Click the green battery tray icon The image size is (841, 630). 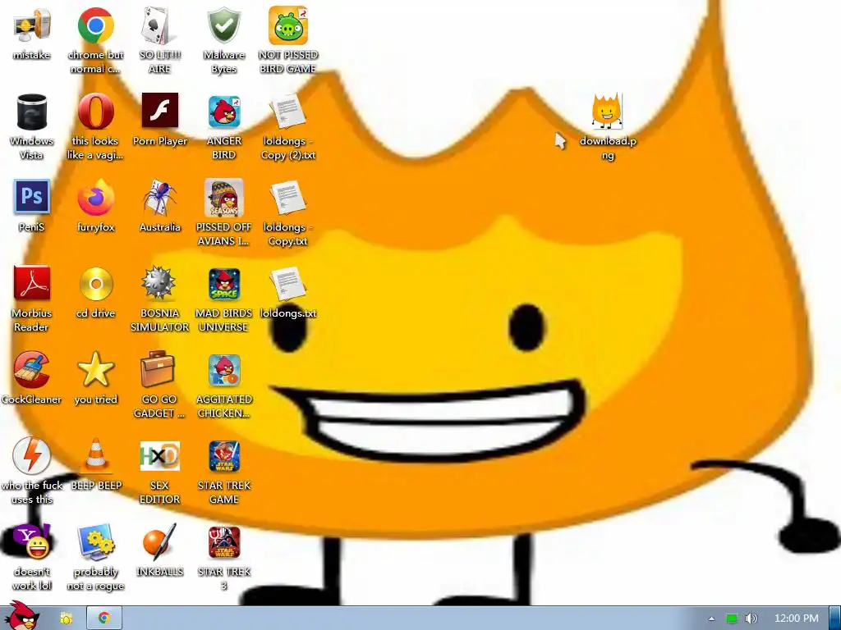[x=732, y=619]
